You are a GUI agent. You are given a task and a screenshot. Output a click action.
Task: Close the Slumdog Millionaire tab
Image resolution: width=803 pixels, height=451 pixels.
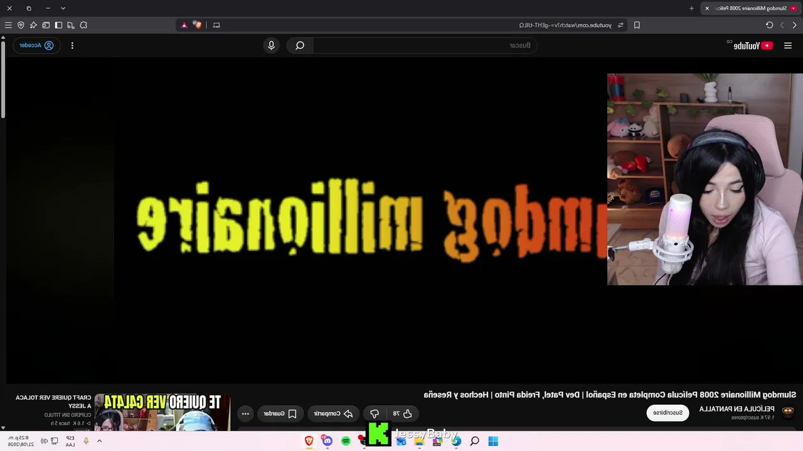(x=707, y=8)
